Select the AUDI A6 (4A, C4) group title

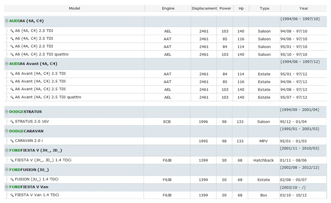[x=26, y=21]
